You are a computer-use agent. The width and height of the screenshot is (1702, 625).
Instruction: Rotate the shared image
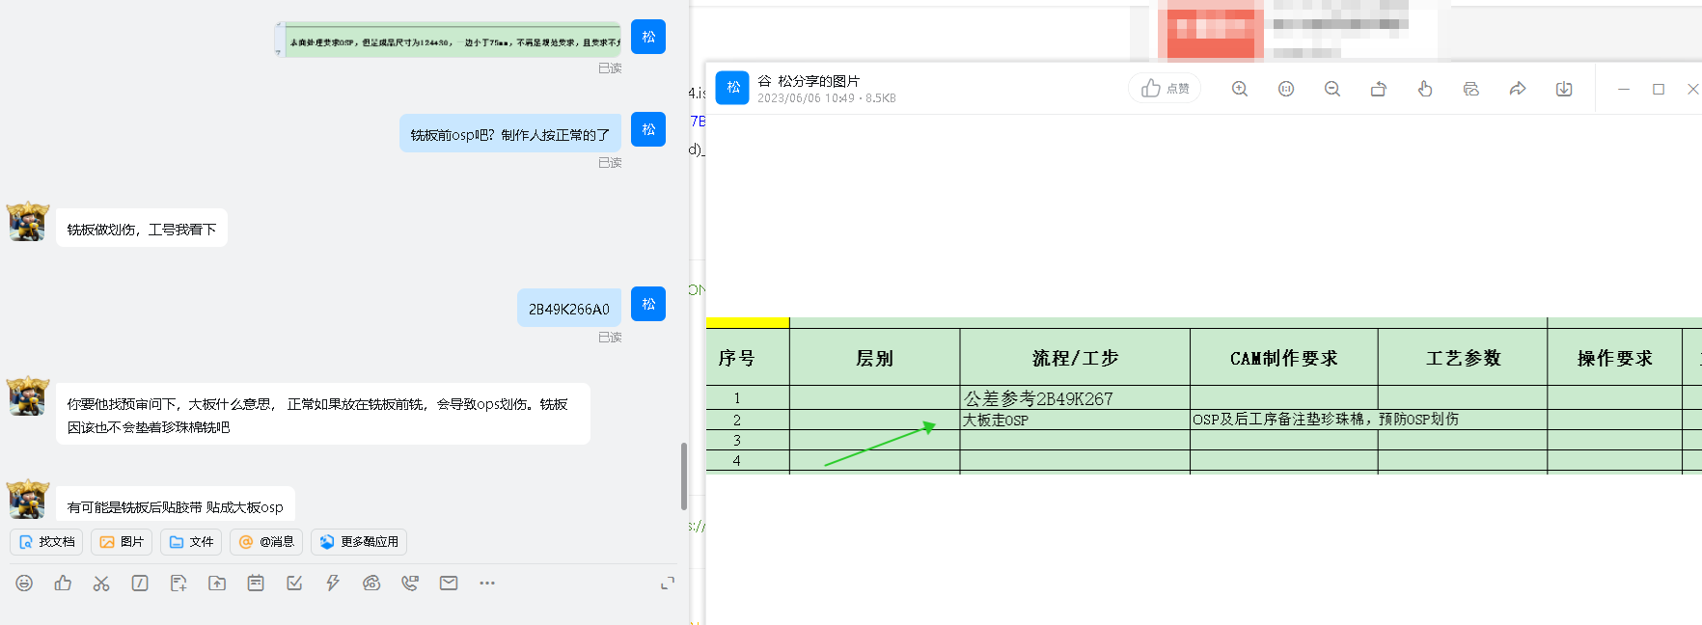(1379, 89)
